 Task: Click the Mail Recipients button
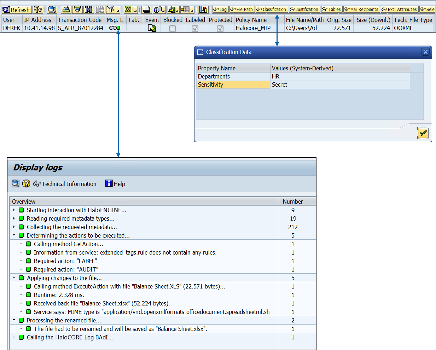click(x=361, y=10)
